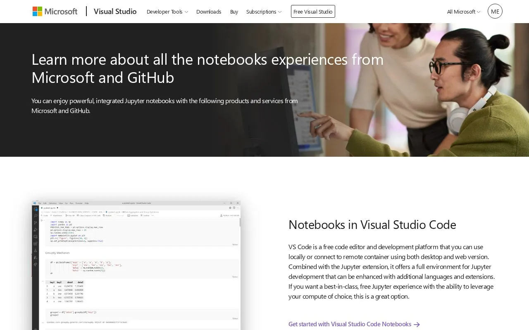
Task: Open the Visual Studio home link
Action: [x=115, y=12]
